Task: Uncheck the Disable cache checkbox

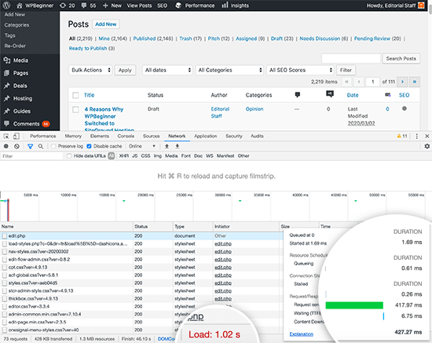Action: (89, 146)
